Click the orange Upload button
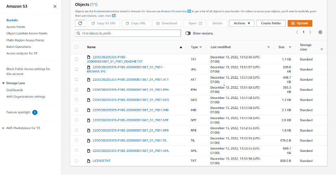 coord(300,23)
